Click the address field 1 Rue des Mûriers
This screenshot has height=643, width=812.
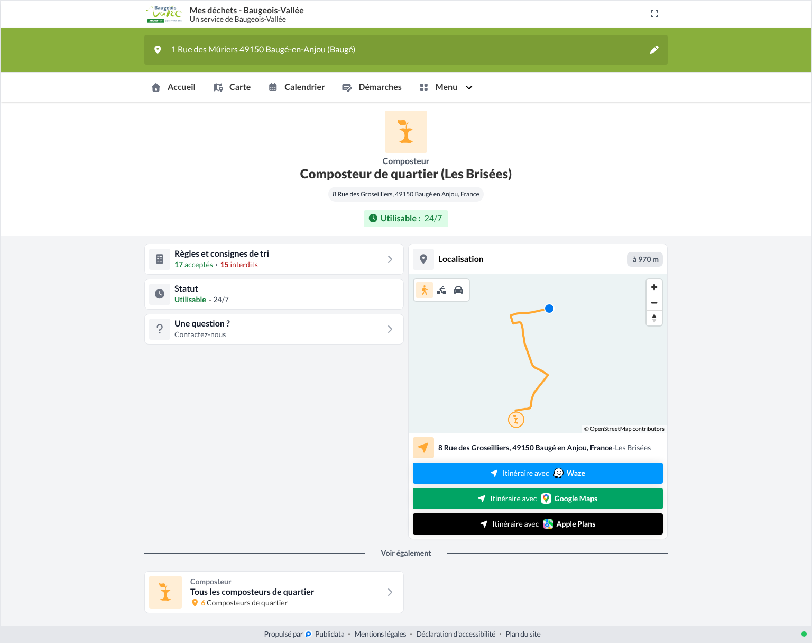[x=406, y=50]
